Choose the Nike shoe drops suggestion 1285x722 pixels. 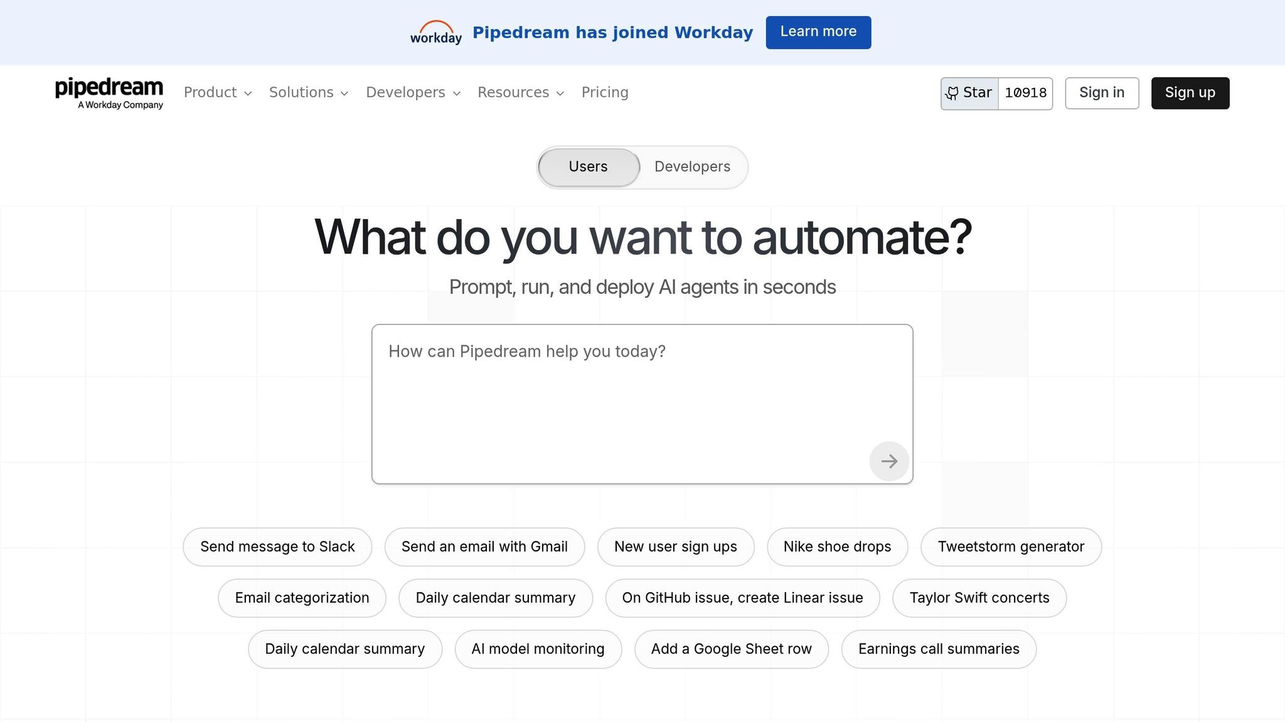(837, 547)
